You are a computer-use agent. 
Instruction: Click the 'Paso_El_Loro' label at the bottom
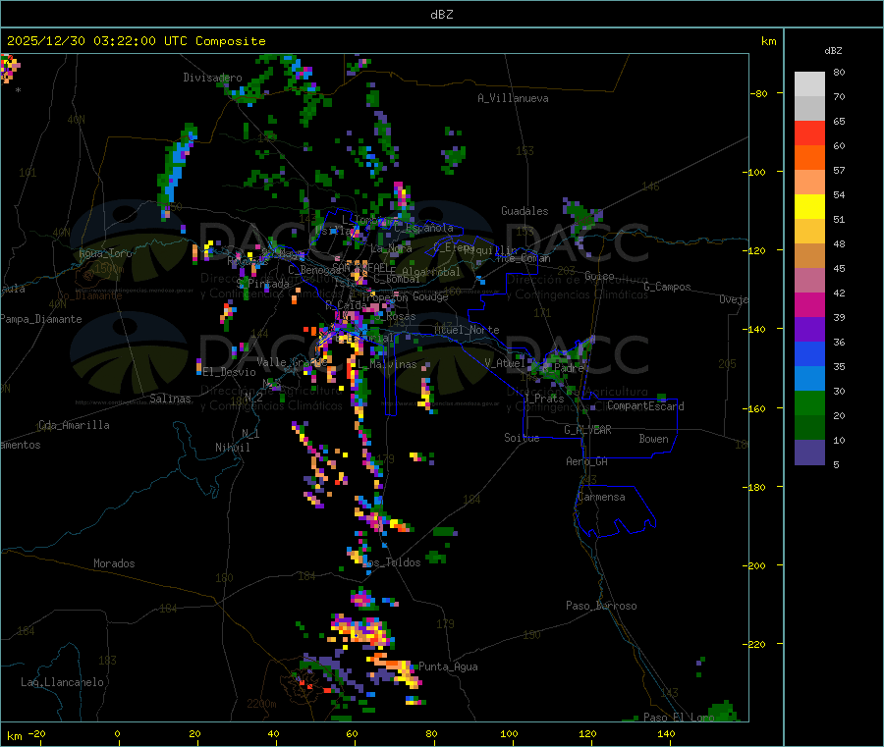pos(680,718)
